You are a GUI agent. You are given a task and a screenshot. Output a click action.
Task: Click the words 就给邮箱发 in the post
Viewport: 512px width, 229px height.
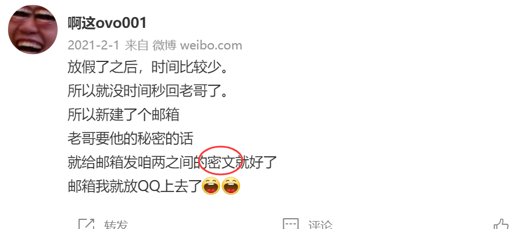[x=103, y=162]
